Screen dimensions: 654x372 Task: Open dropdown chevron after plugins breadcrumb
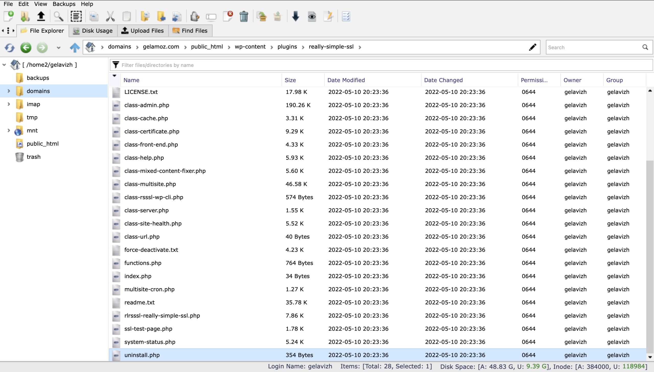point(303,47)
